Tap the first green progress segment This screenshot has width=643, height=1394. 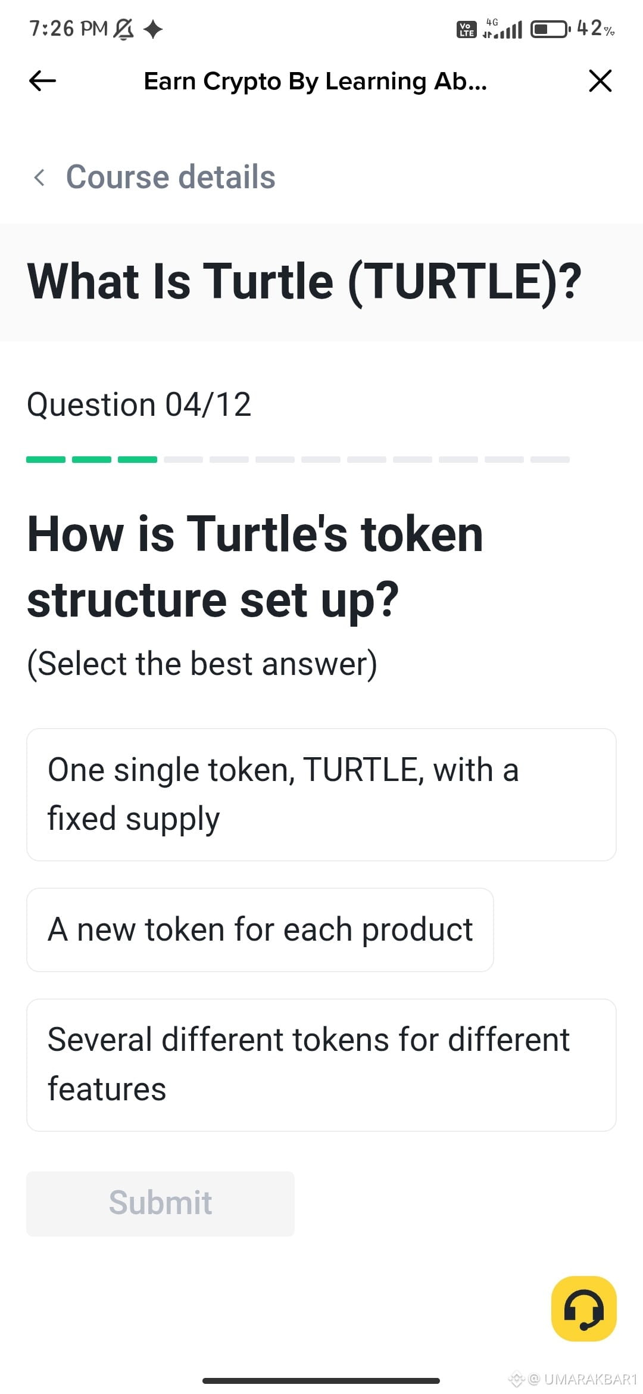click(46, 459)
